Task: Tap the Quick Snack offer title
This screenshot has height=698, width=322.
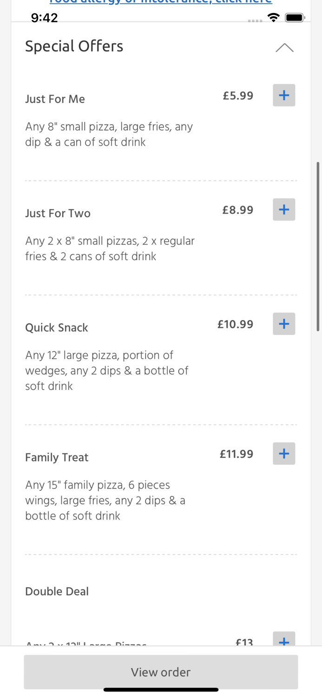Action: 56,328
